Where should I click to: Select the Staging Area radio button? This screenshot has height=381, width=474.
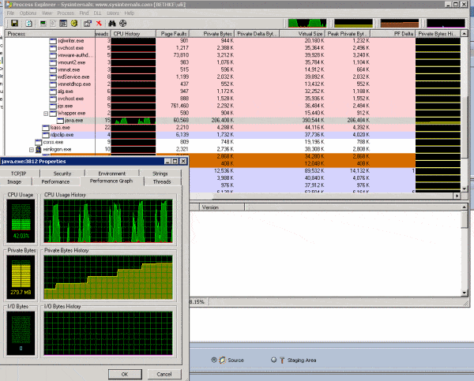click(273, 360)
